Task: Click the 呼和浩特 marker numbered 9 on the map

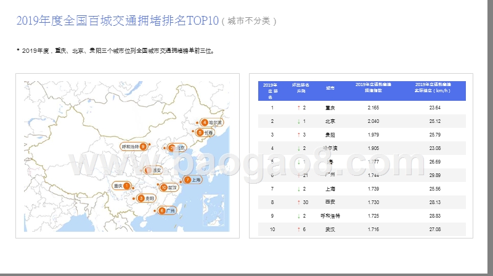Action: pyautogui.click(x=134, y=146)
